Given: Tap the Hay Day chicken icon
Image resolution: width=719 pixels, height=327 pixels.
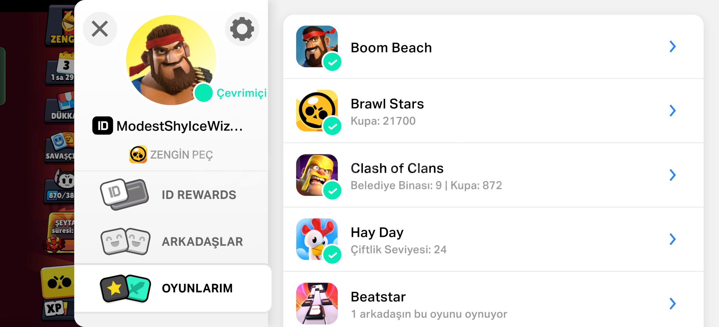Looking at the screenshot, I should [x=317, y=239].
